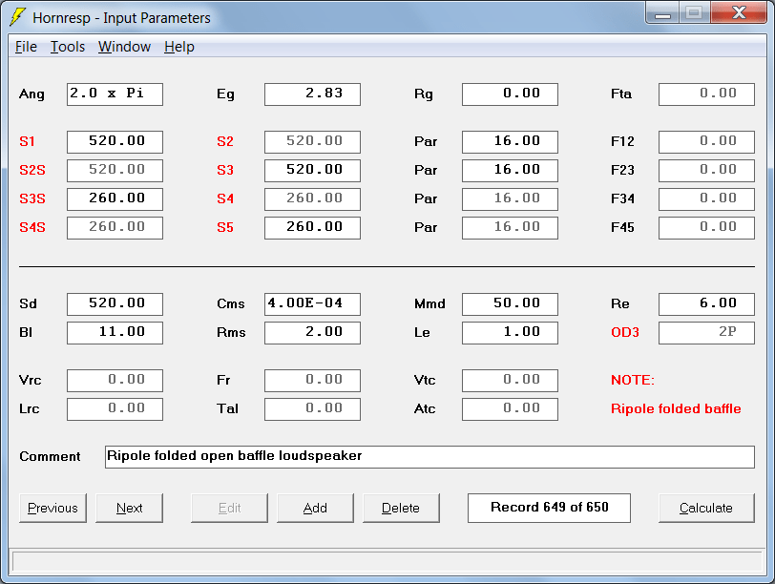Click the Lrc value field
This screenshot has width=775, height=584.
pos(115,409)
